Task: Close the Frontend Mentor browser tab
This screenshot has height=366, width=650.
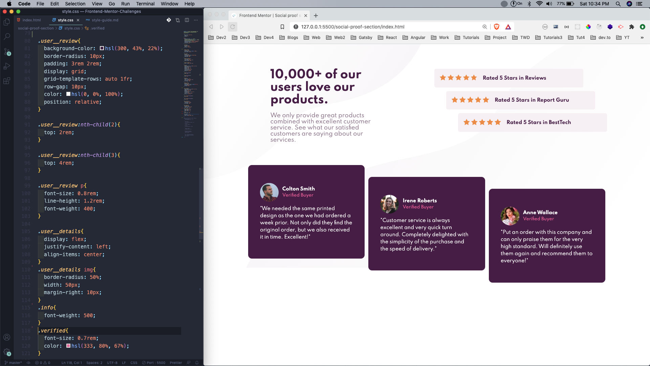Action: (x=306, y=16)
